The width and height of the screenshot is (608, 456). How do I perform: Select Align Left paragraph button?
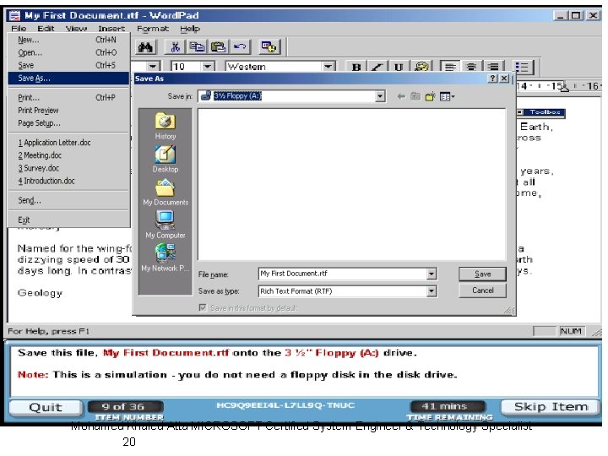(450, 67)
